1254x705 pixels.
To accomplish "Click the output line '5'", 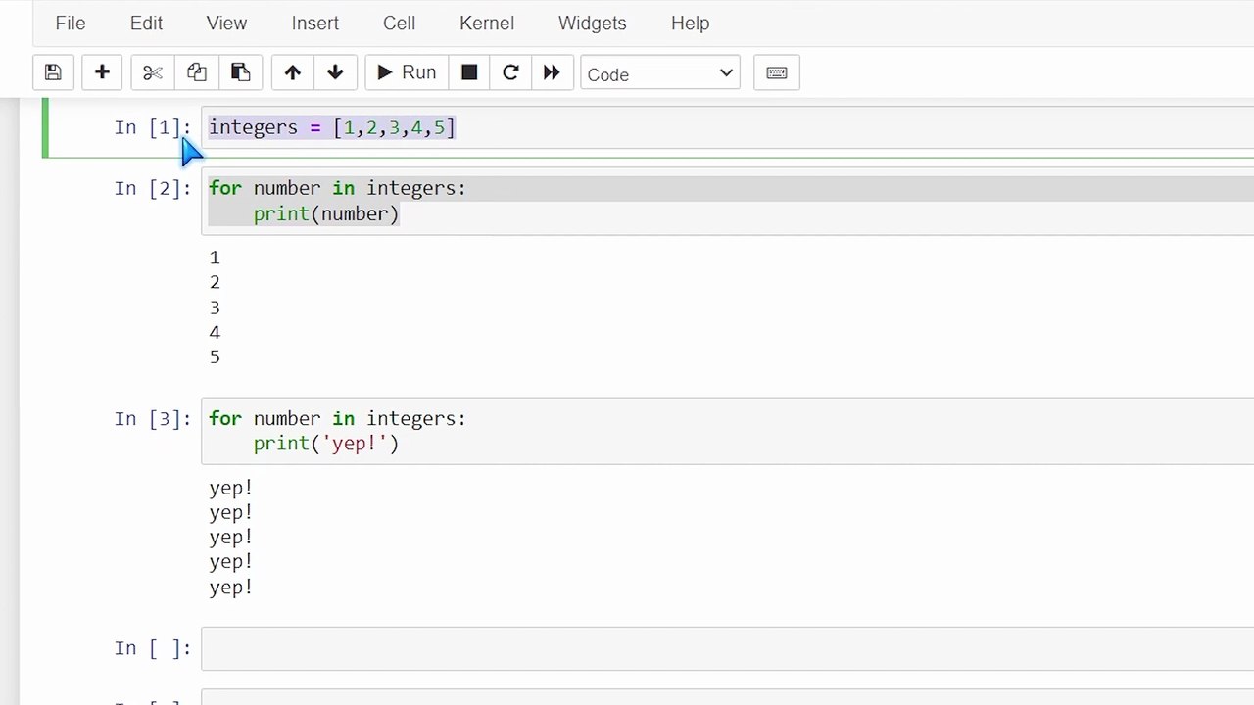I will tap(215, 357).
